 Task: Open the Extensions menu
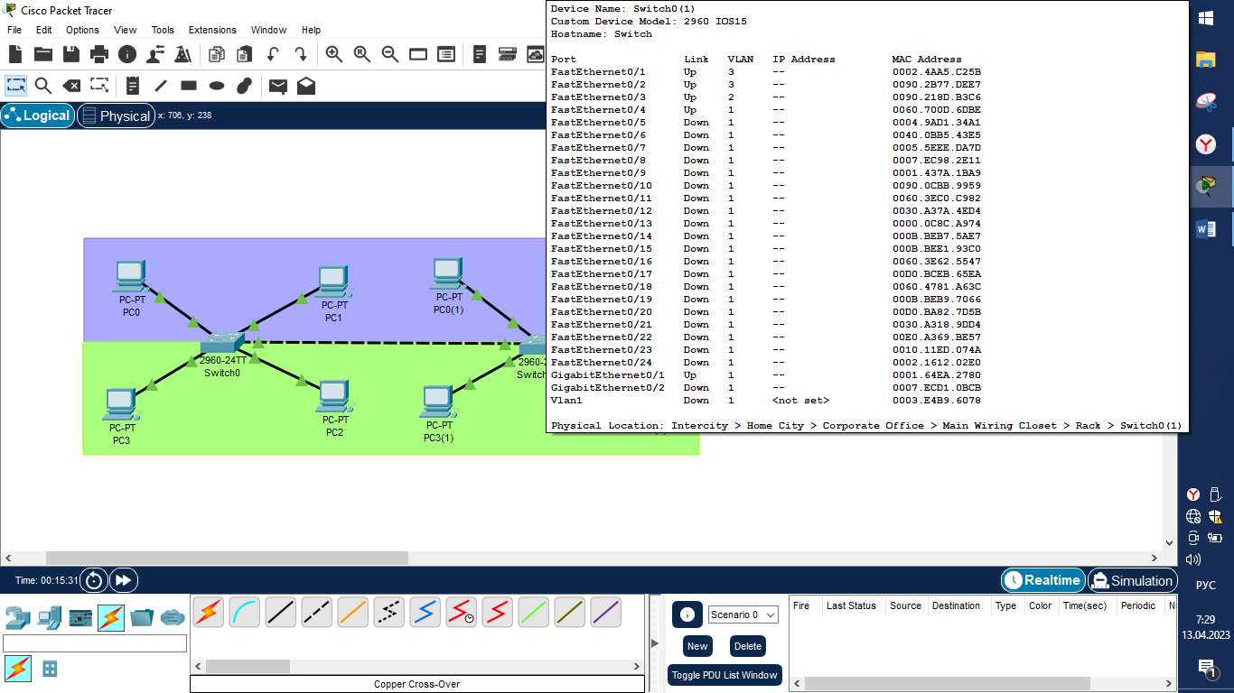coord(212,30)
